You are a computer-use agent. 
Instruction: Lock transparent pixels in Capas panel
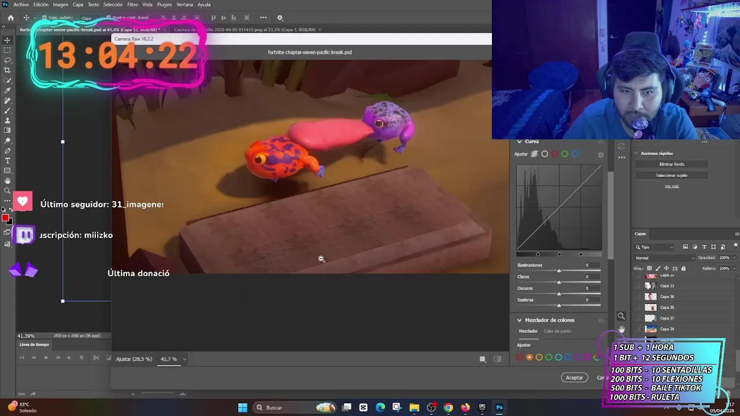[x=649, y=268]
